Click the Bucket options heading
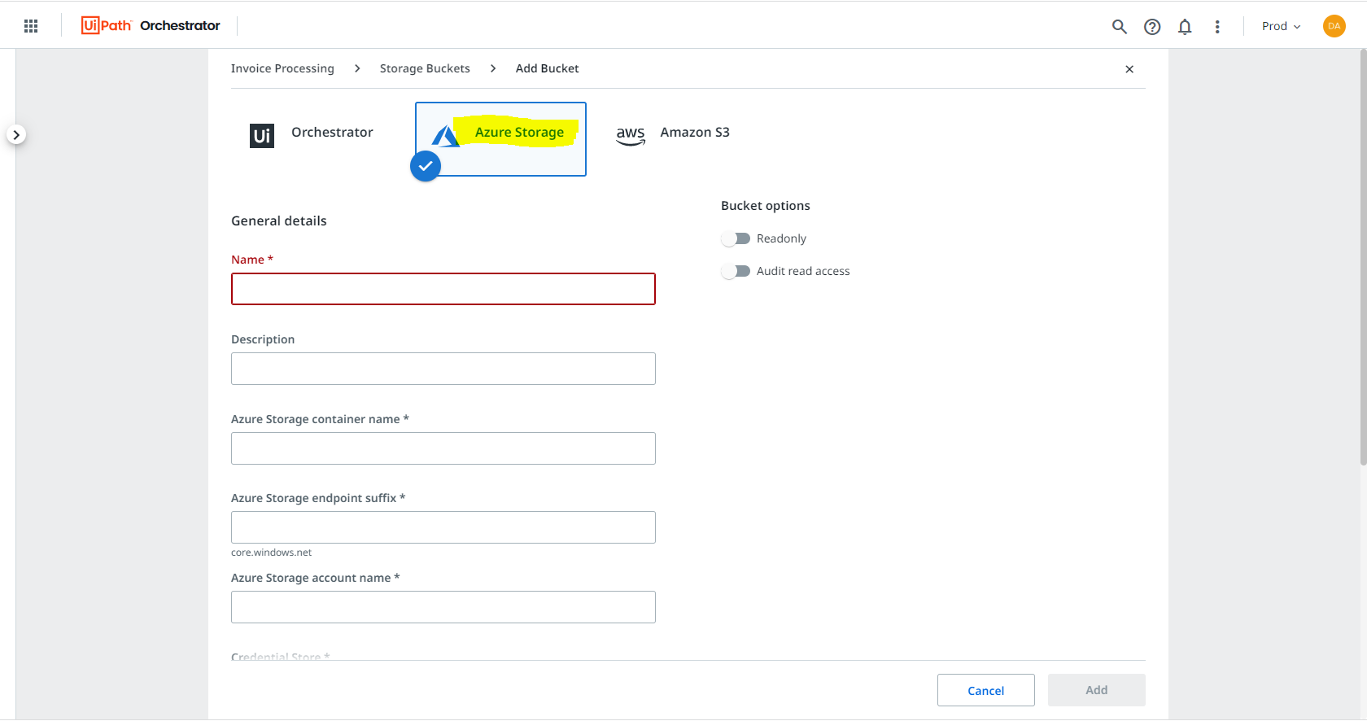The height and width of the screenshot is (721, 1367). pyautogui.click(x=766, y=206)
